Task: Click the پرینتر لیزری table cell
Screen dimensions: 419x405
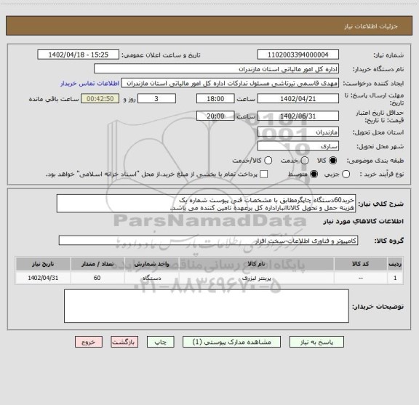Action: [x=256, y=278]
